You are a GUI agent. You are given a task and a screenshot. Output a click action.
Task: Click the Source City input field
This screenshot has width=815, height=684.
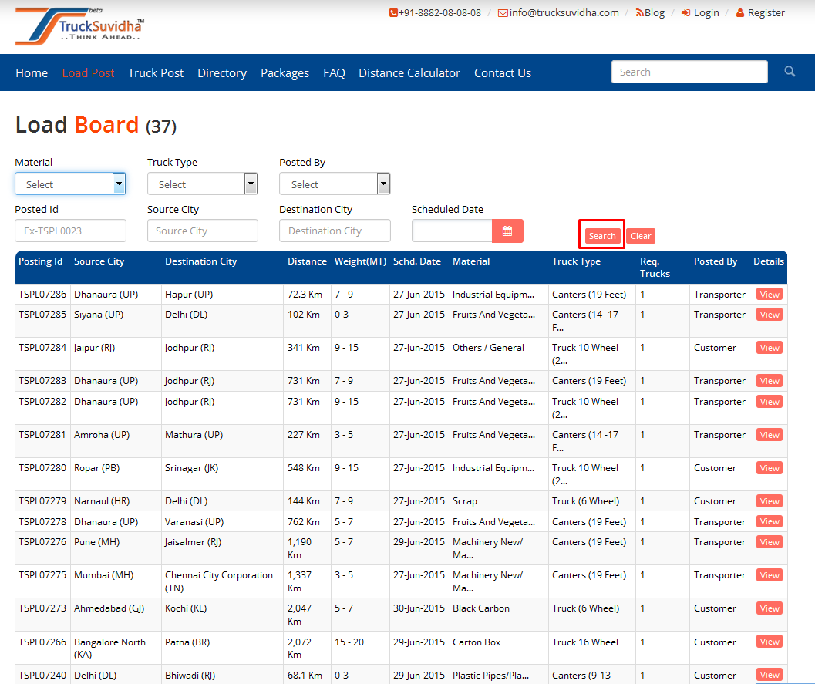[x=202, y=231]
